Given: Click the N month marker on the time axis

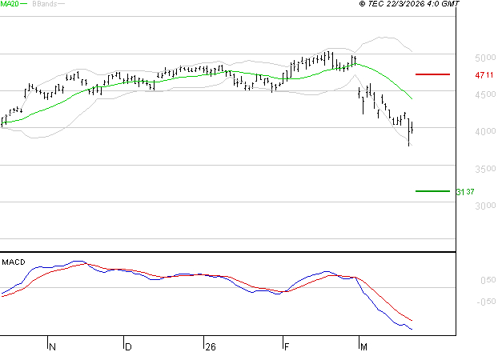Looking at the screenshot, I should pyautogui.click(x=53, y=347).
